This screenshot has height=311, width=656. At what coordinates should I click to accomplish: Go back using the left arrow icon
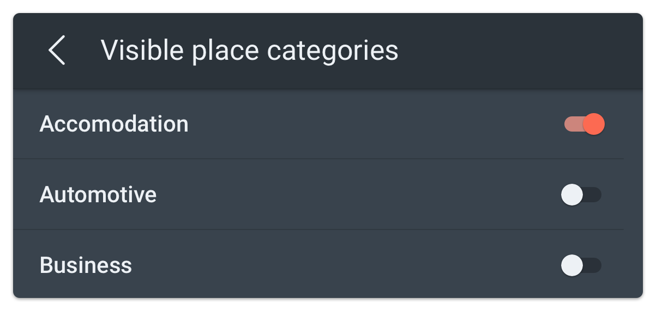click(x=57, y=51)
